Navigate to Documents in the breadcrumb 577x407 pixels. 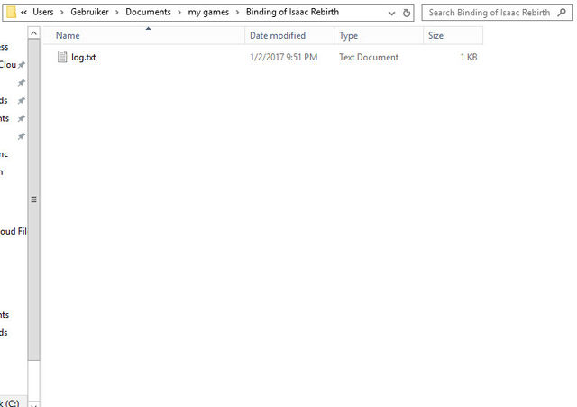click(148, 12)
